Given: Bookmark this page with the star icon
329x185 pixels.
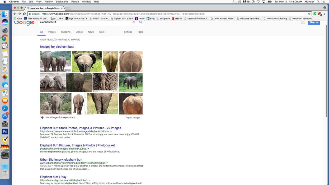Looking at the screenshot, I should [309, 14].
